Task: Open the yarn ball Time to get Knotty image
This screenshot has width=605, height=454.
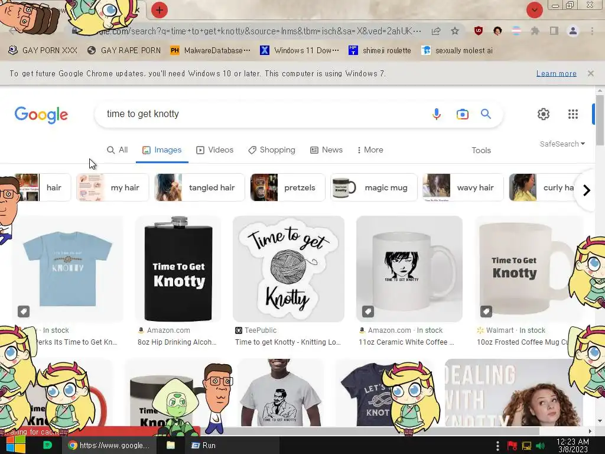Action: click(288, 269)
